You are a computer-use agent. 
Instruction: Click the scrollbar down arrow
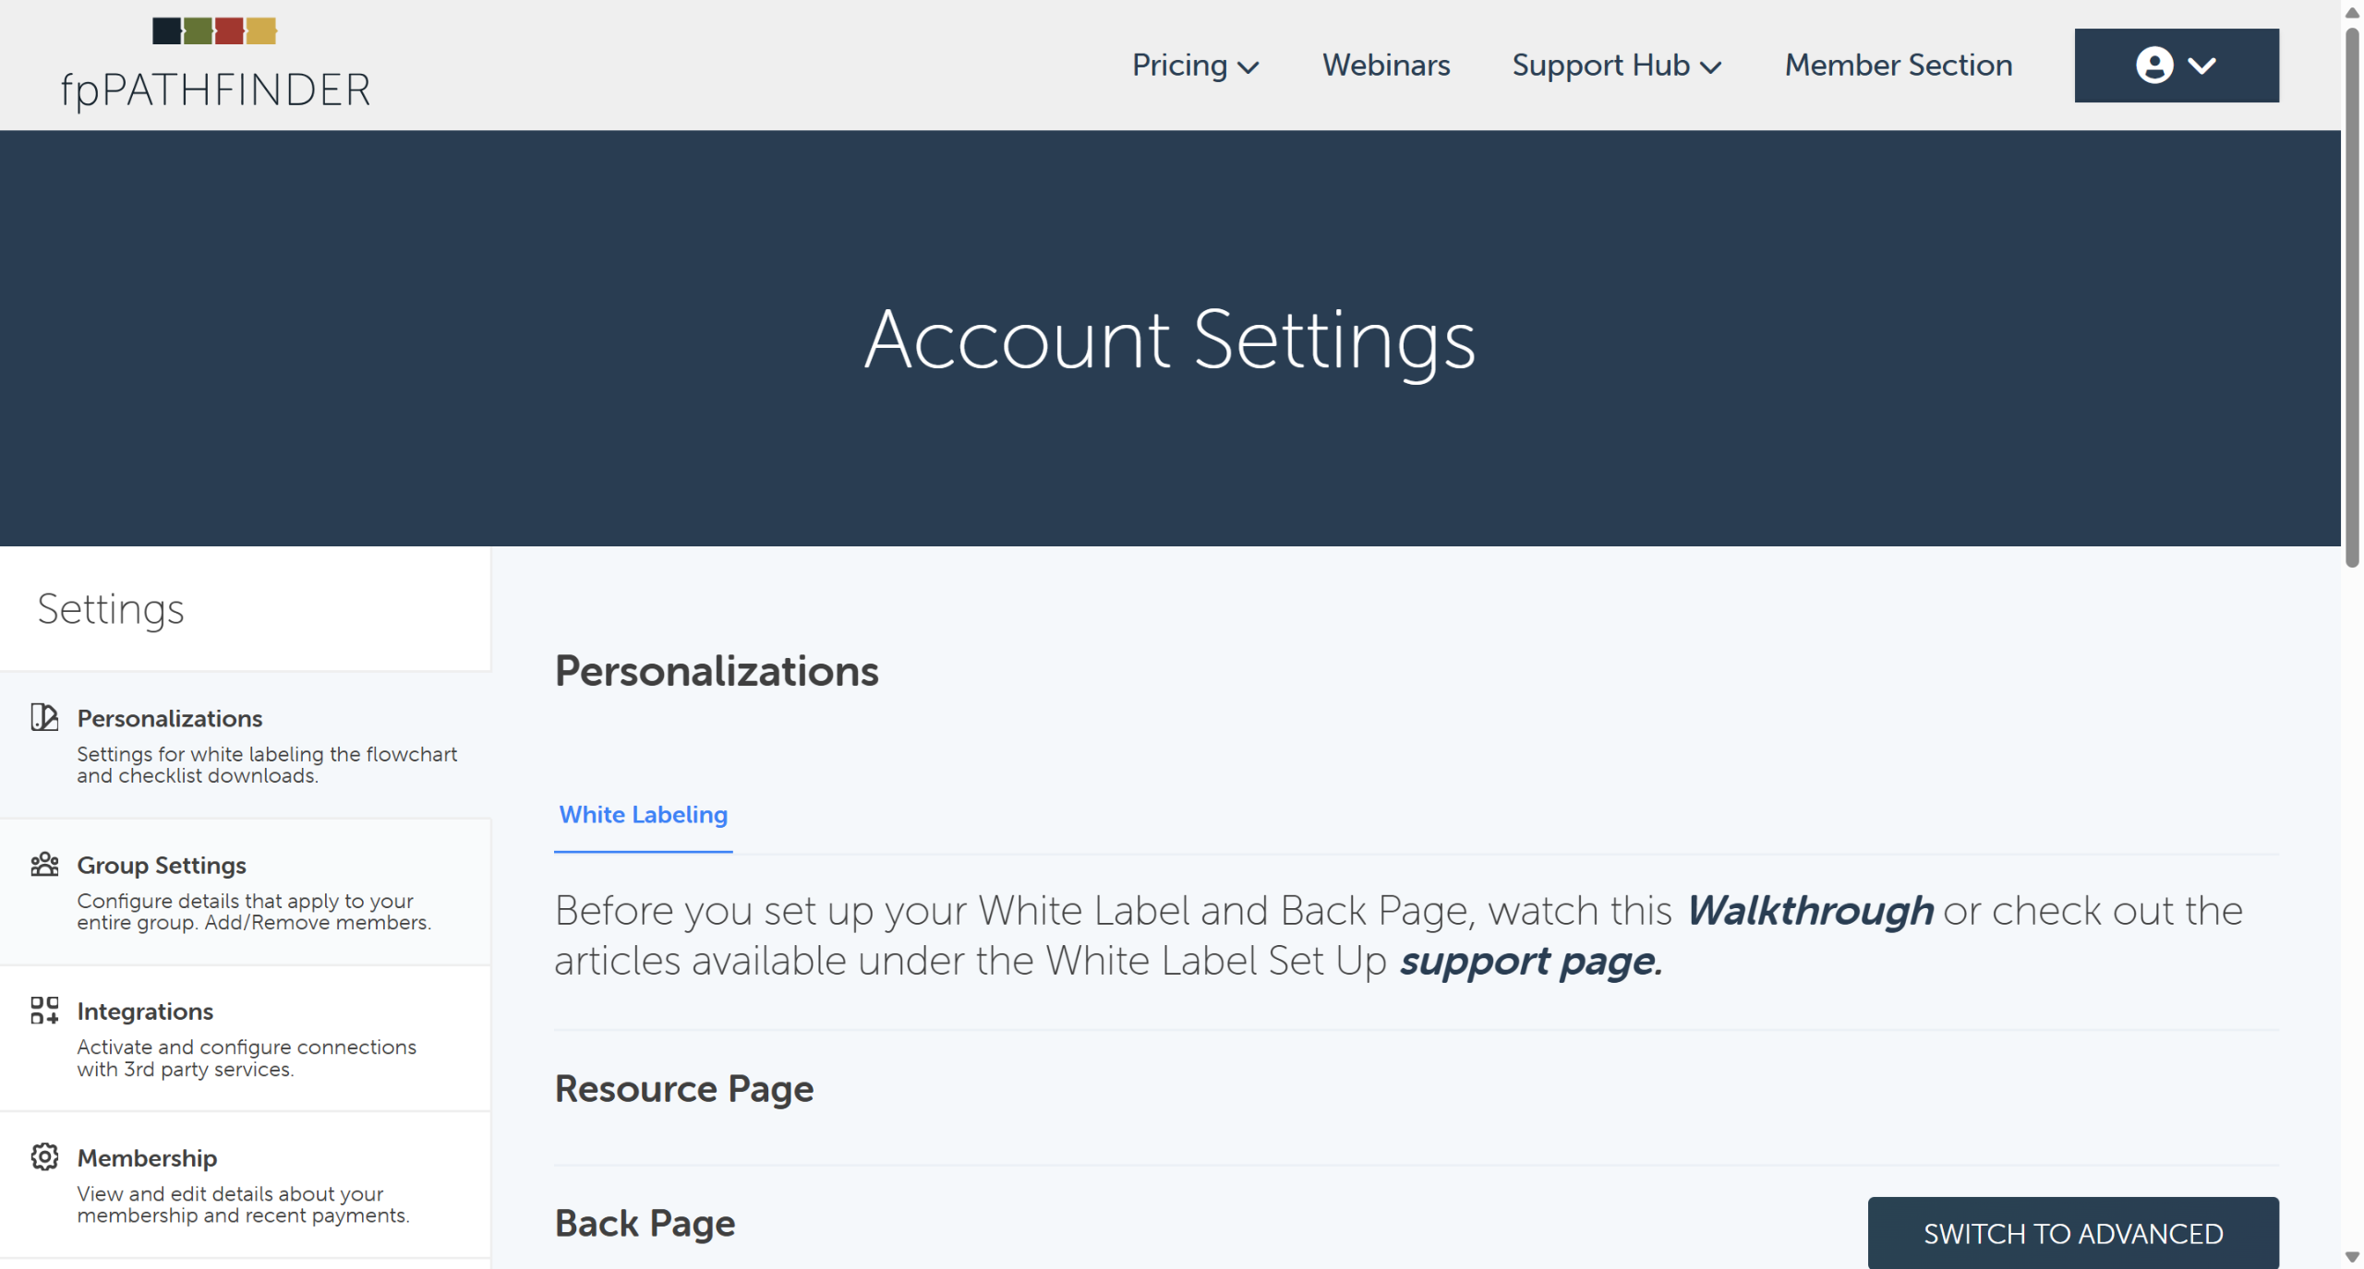click(x=2352, y=1257)
